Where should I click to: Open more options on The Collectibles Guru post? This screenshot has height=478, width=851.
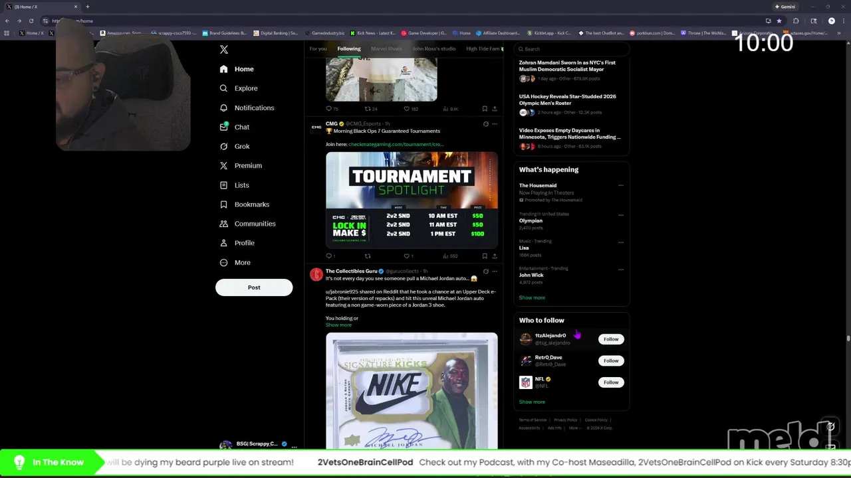(495, 272)
